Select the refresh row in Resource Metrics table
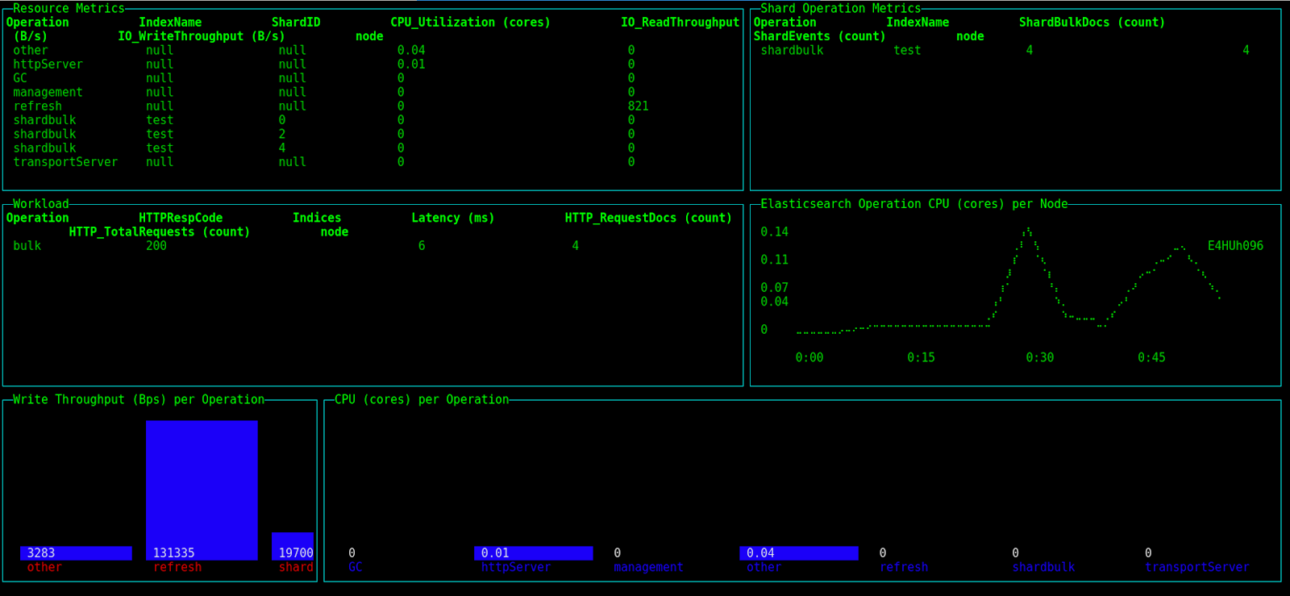This screenshot has height=596, width=1290. click(x=372, y=106)
